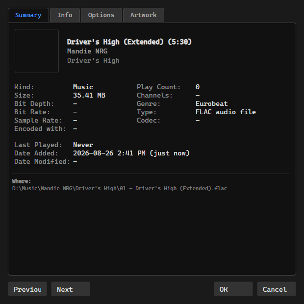Click the Bit Depth label
This screenshot has width=304, height=304.
[34, 103]
